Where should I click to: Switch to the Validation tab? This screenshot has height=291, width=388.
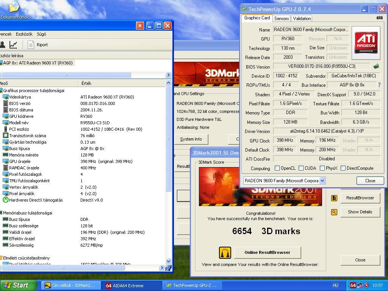click(302, 18)
